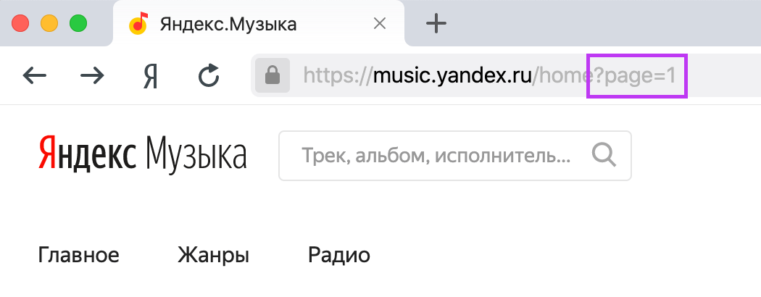Focus the track, album, artist search field

click(x=436, y=155)
